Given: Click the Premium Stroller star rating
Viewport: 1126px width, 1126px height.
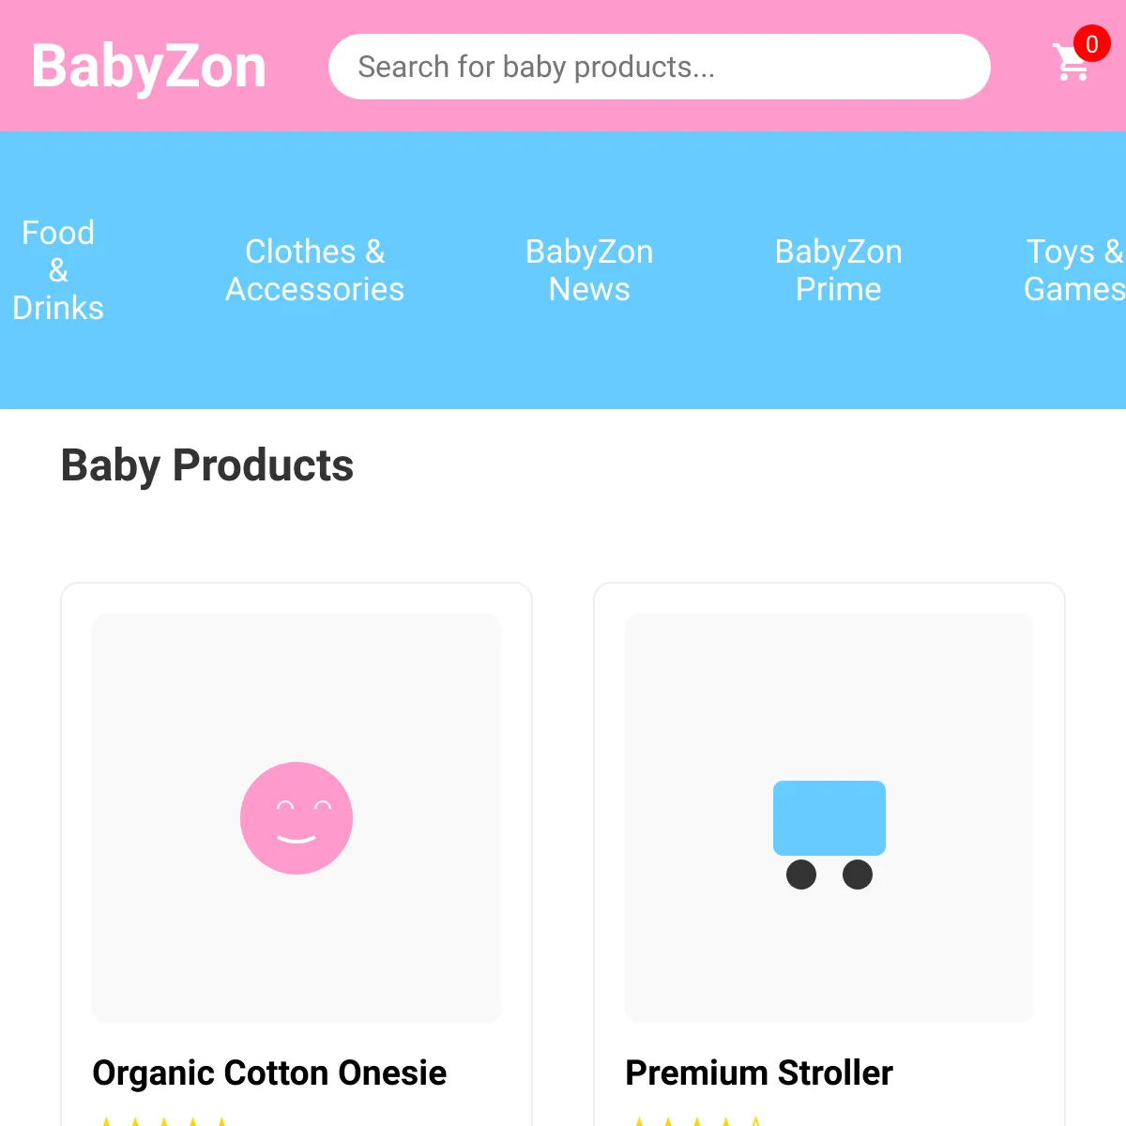Looking at the screenshot, I should tap(697, 1120).
